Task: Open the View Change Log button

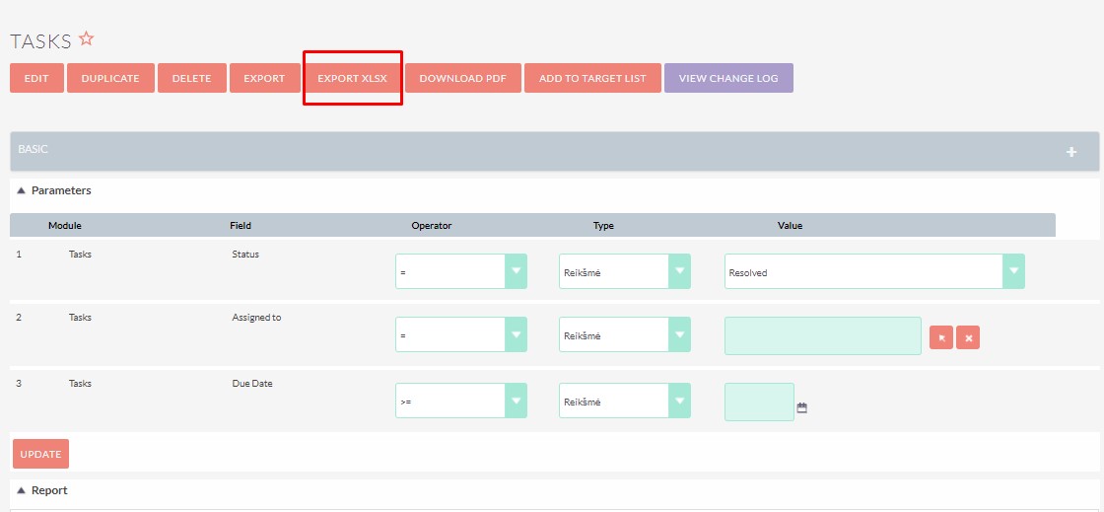Action: [728, 78]
